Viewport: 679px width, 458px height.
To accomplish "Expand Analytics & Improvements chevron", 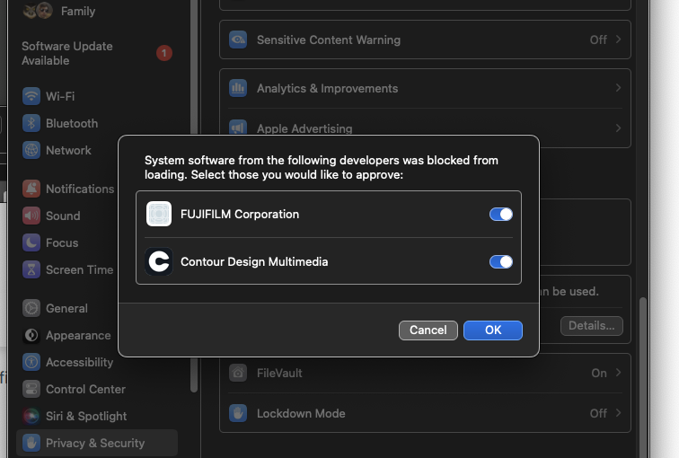I will [618, 88].
